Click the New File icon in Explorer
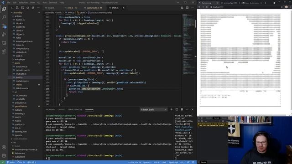This screenshot has height=164, width=292. [17, 8]
